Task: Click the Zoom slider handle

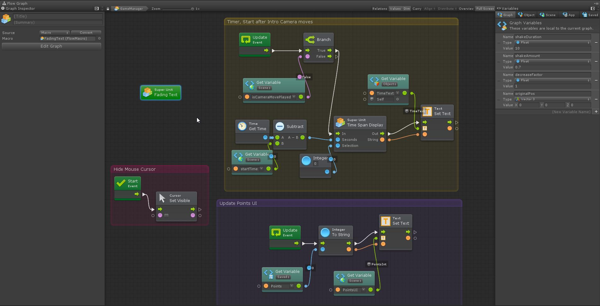Action: click(x=192, y=9)
